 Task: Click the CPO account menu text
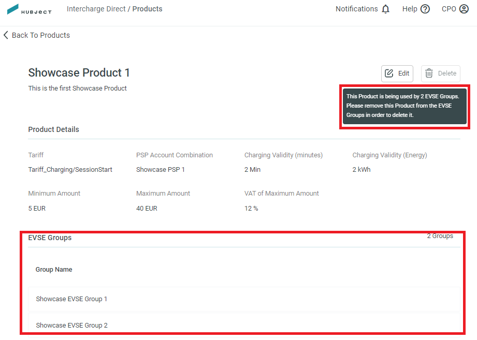449,9
